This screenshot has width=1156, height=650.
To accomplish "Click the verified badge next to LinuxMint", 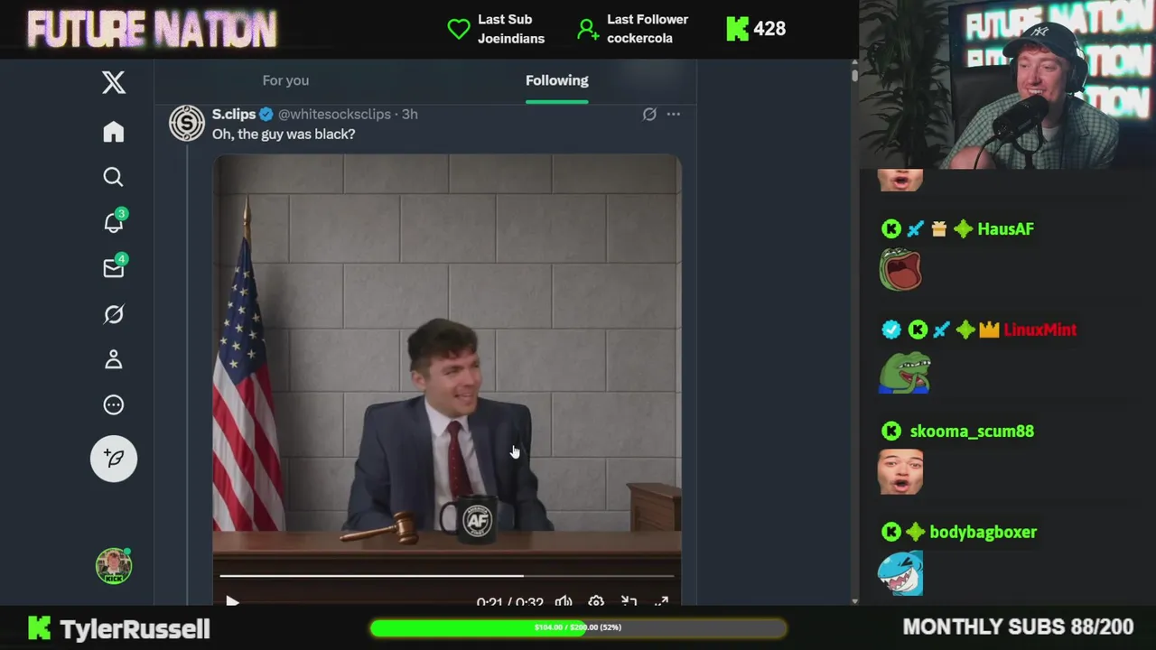I will pos(891,330).
